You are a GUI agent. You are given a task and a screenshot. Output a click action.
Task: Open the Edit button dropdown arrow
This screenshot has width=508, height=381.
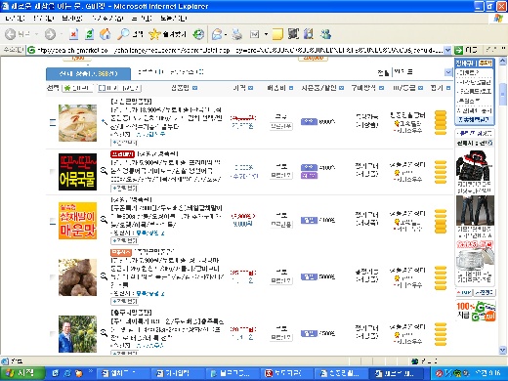click(266, 34)
